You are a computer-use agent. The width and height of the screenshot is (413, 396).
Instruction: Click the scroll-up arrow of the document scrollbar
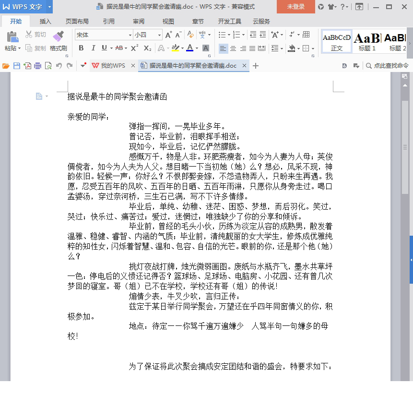pos(405,85)
